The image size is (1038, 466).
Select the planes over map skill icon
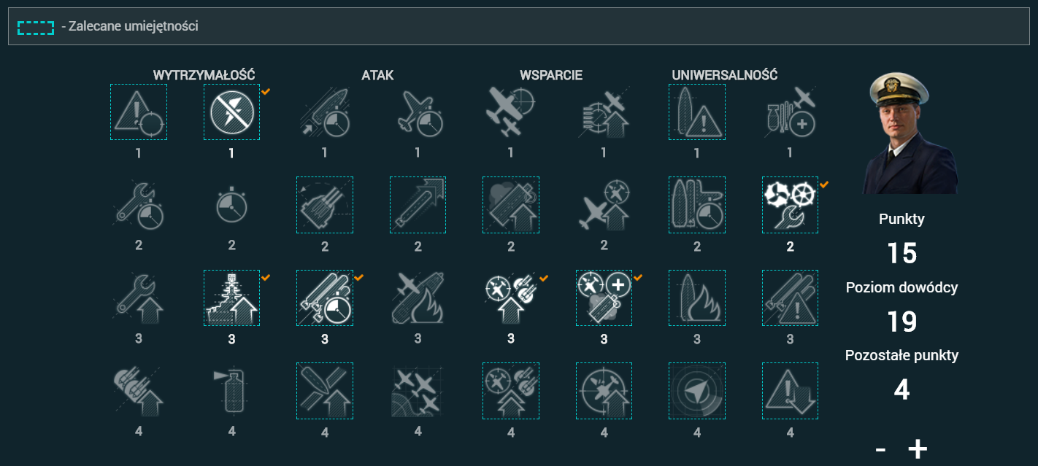point(418,391)
